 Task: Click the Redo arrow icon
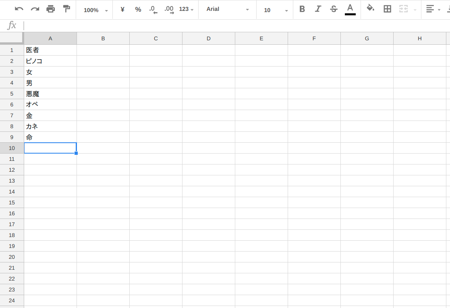click(x=35, y=9)
